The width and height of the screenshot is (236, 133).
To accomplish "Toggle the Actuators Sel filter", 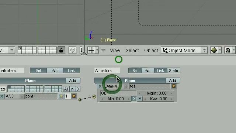I will (x=135, y=71).
